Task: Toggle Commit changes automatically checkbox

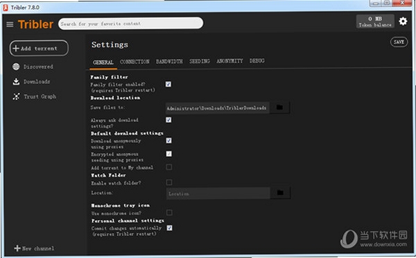Action: 169,227
